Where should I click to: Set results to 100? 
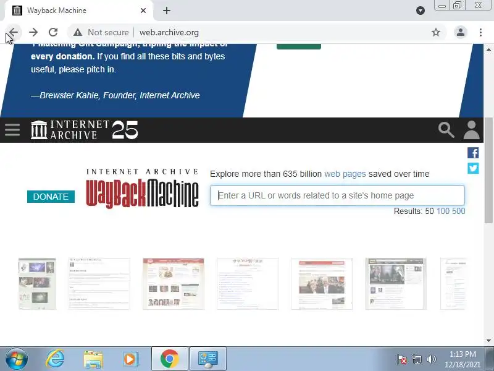pos(443,211)
